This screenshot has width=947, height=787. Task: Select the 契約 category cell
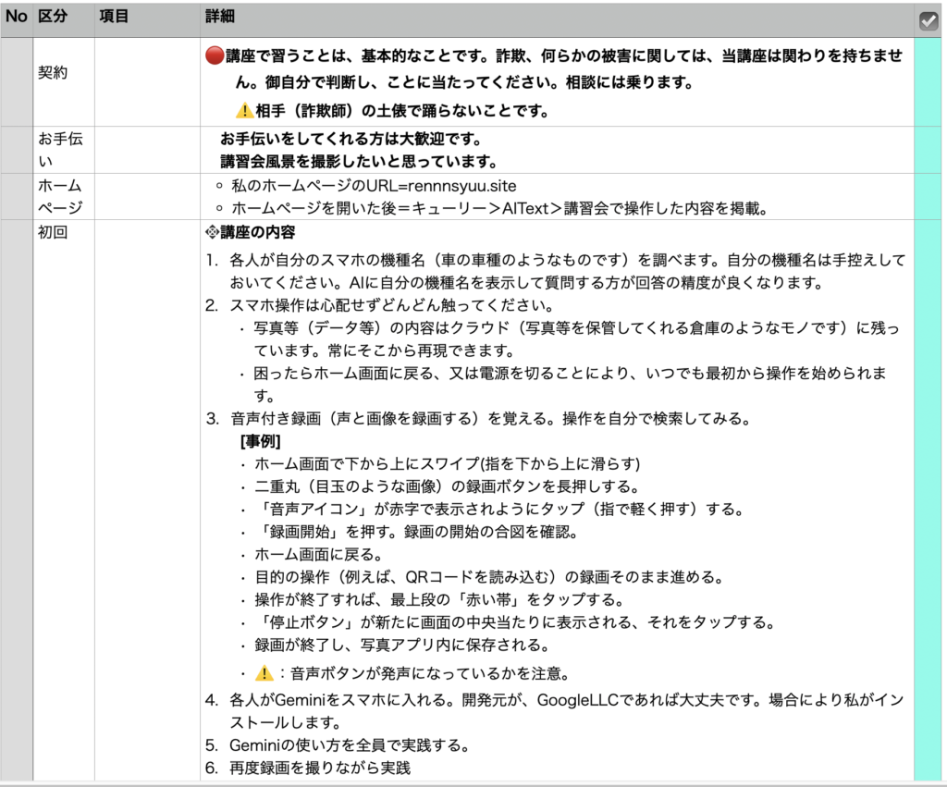click(53, 72)
